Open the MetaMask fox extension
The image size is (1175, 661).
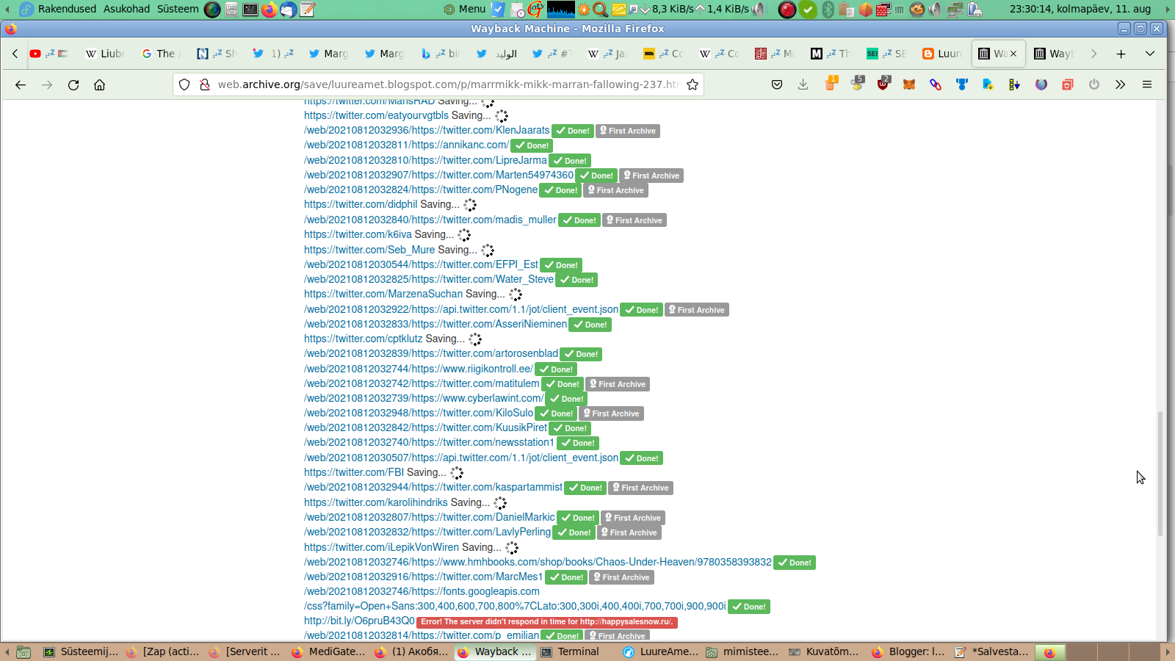pos(909,85)
